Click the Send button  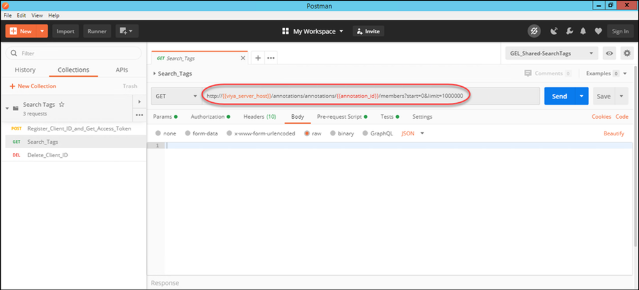[559, 96]
